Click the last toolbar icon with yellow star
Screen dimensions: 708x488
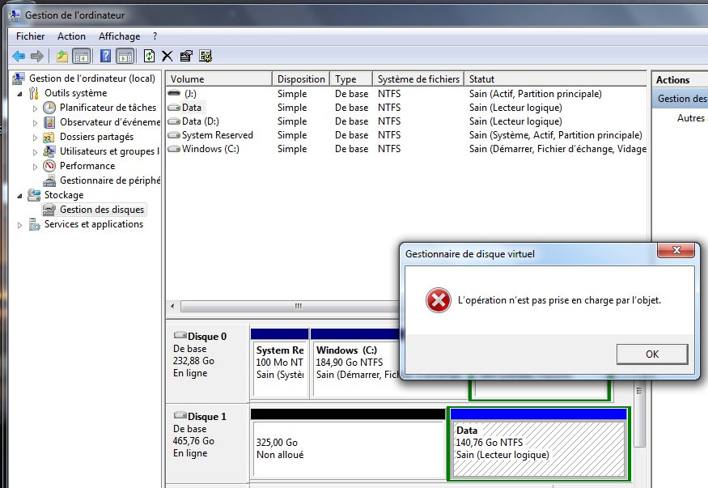(x=206, y=56)
